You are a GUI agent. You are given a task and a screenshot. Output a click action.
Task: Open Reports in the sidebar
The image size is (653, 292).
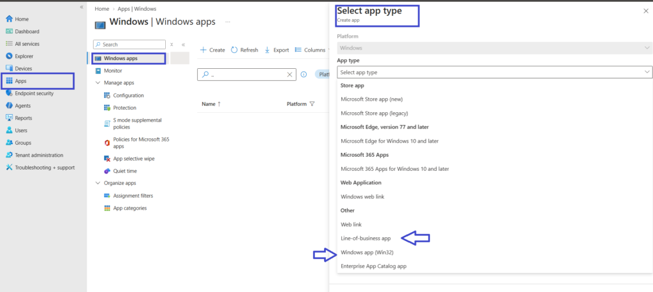[x=24, y=118]
